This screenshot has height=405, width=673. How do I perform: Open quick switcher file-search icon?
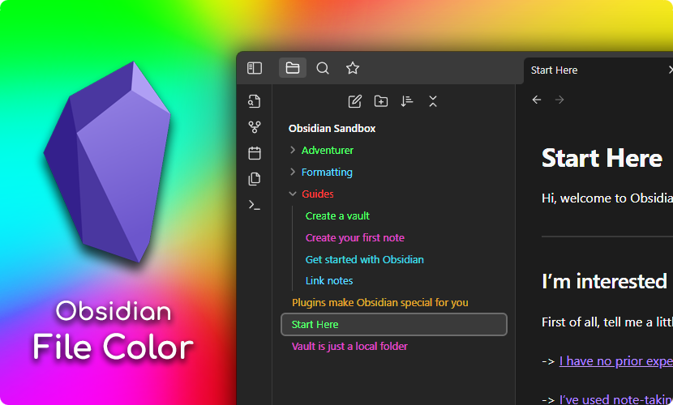tap(255, 101)
